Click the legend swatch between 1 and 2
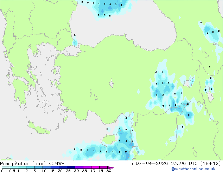The image size is (223, 172). coord(22,167)
